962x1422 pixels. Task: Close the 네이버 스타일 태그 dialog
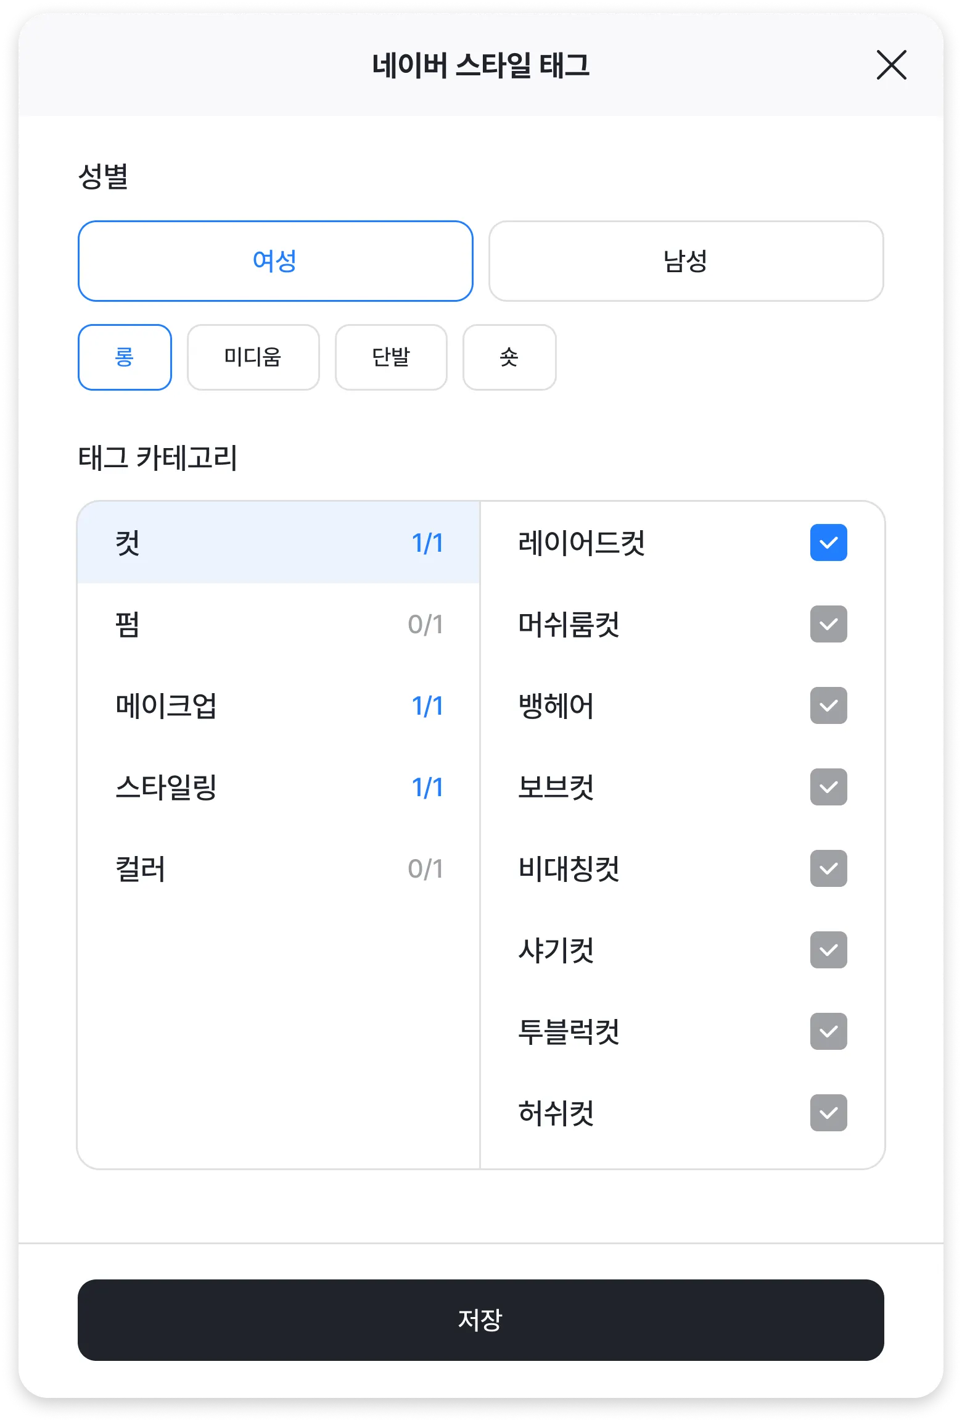(x=891, y=65)
